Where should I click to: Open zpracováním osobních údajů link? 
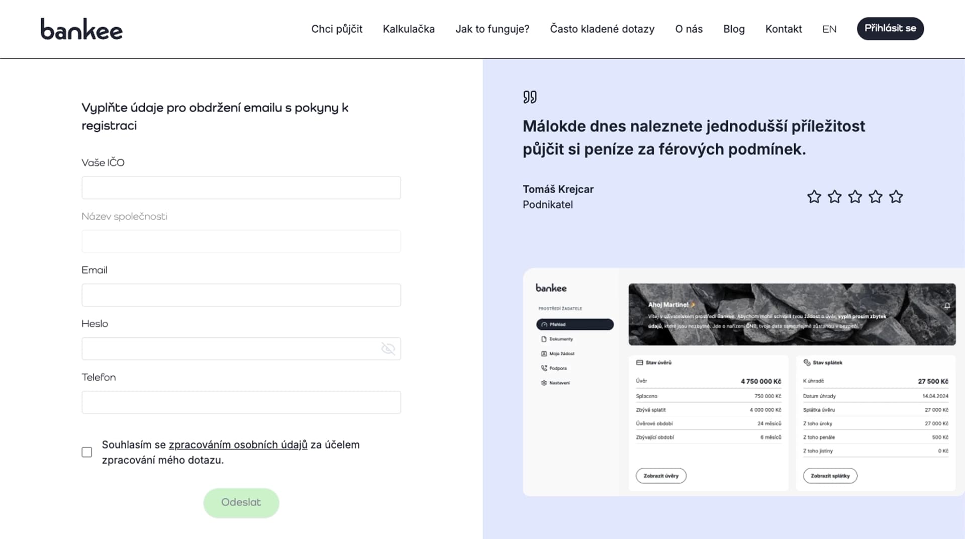238,444
